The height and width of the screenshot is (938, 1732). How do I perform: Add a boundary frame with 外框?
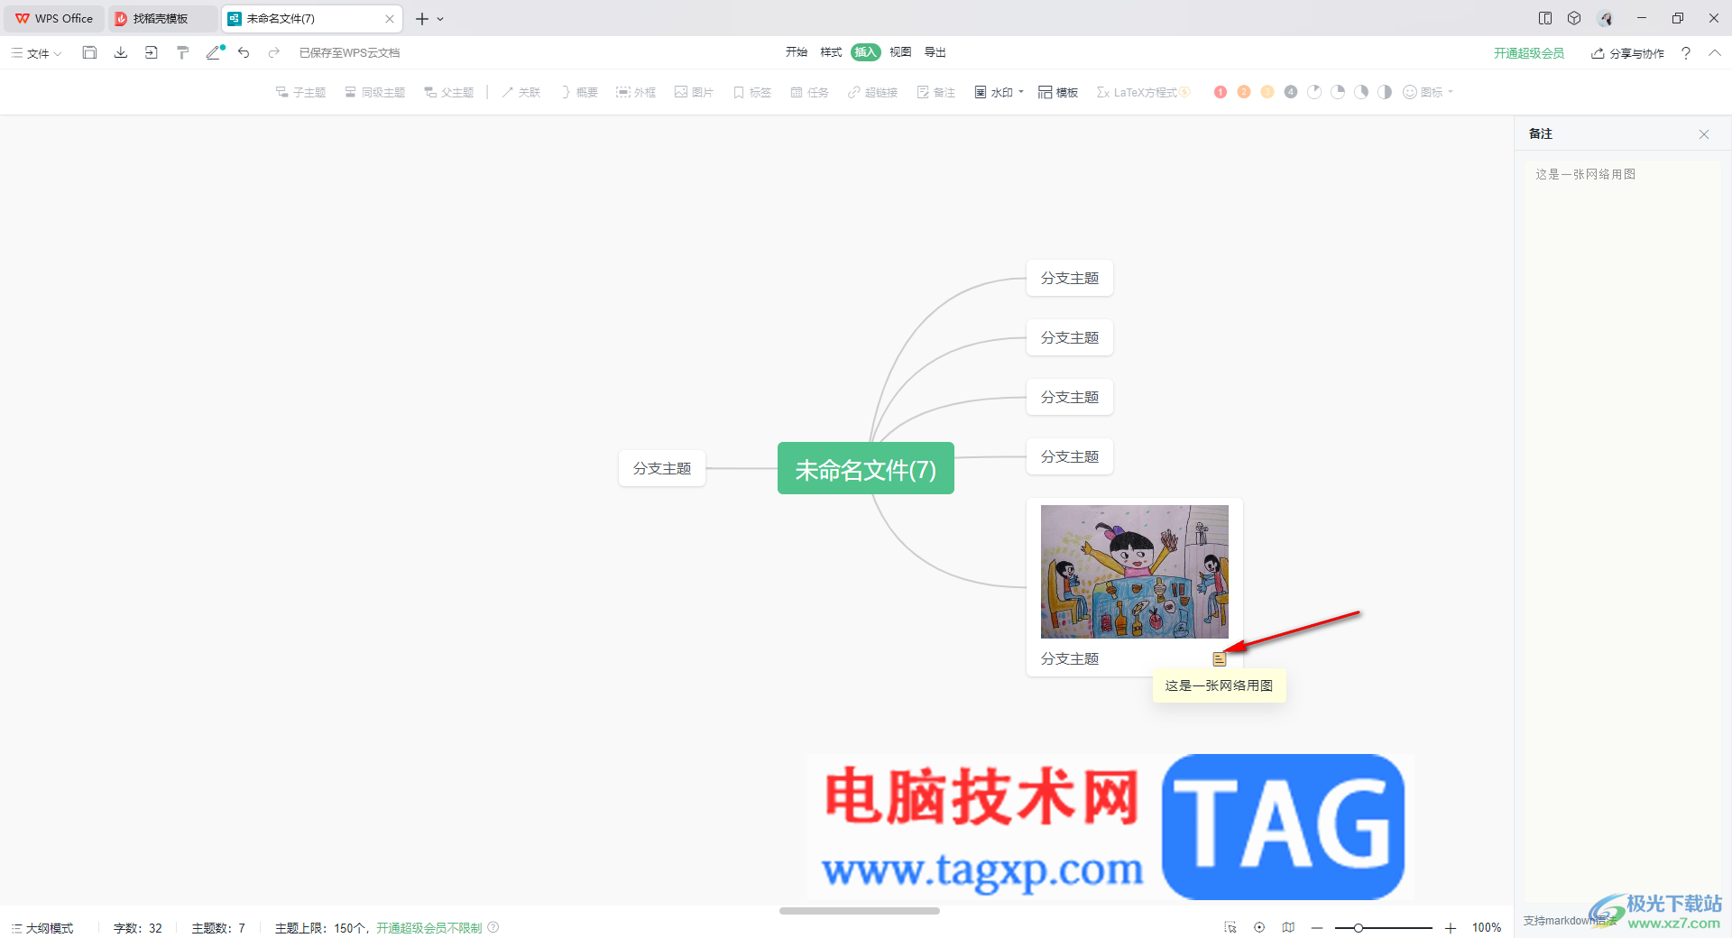click(x=636, y=92)
